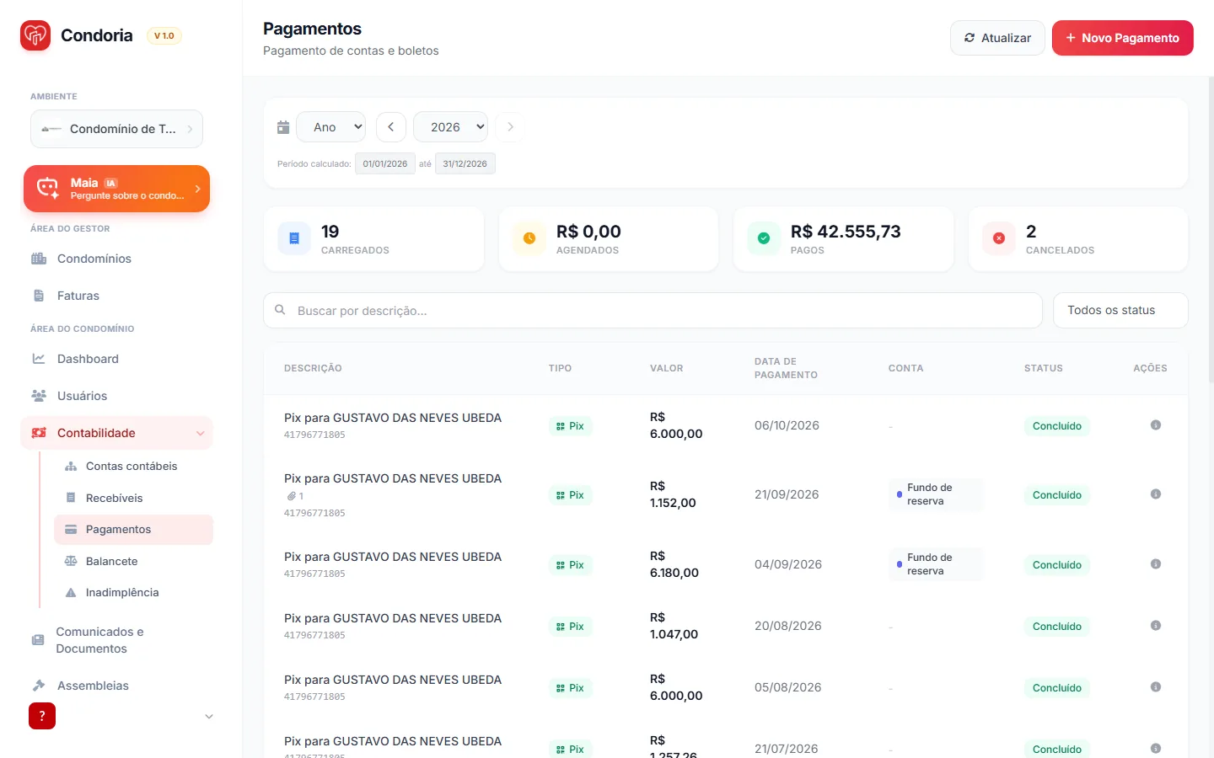Open the Todos os status filter
Viewport: 1214px width, 758px height.
point(1120,310)
